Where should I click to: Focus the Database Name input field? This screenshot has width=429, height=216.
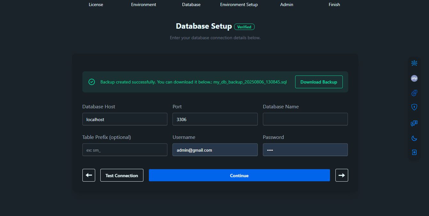pyautogui.click(x=305, y=119)
